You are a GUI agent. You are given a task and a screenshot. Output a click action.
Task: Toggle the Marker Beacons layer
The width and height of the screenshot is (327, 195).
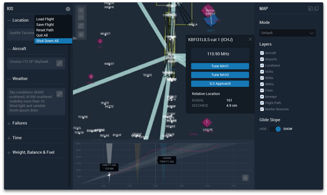[x=262, y=109]
